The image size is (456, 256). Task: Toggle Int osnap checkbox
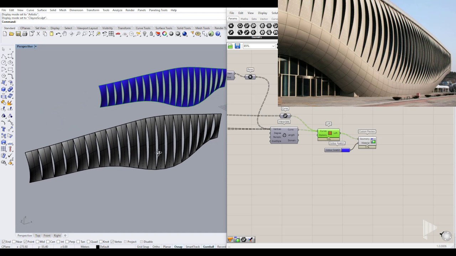pos(58,242)
